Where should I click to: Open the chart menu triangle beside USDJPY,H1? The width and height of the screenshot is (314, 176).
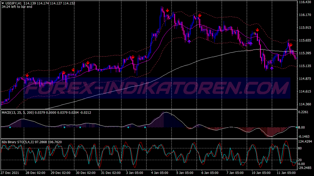point(3,3)
